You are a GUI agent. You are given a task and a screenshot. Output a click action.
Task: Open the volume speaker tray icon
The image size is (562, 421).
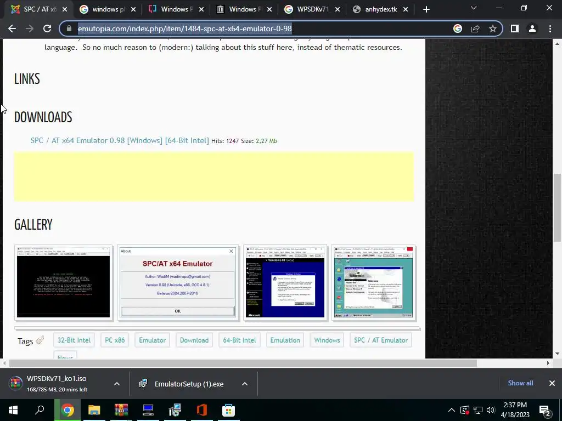pos(491,410)
